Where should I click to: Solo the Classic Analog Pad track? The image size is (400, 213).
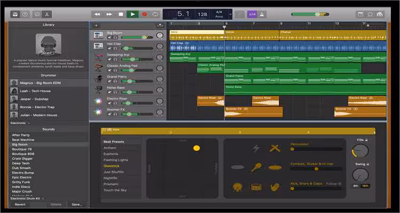click(115, 70)
